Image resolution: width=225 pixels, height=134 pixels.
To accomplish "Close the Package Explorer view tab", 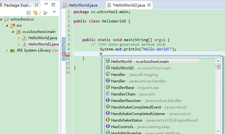I will coord(37,5).
